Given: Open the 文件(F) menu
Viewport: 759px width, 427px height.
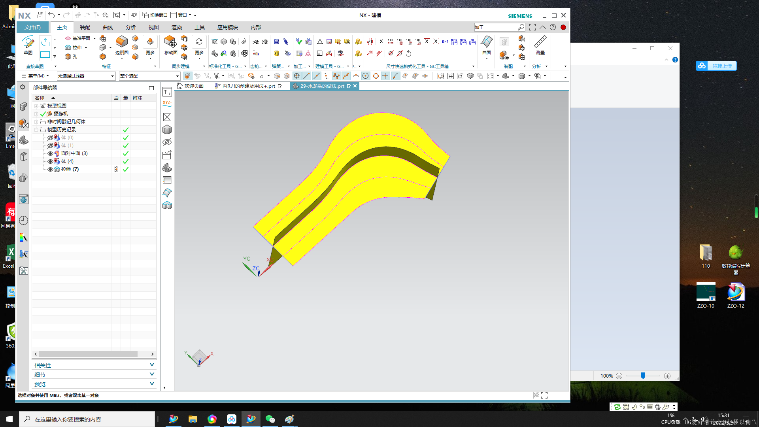Looking at the screenshot, I should coord(32,27).
